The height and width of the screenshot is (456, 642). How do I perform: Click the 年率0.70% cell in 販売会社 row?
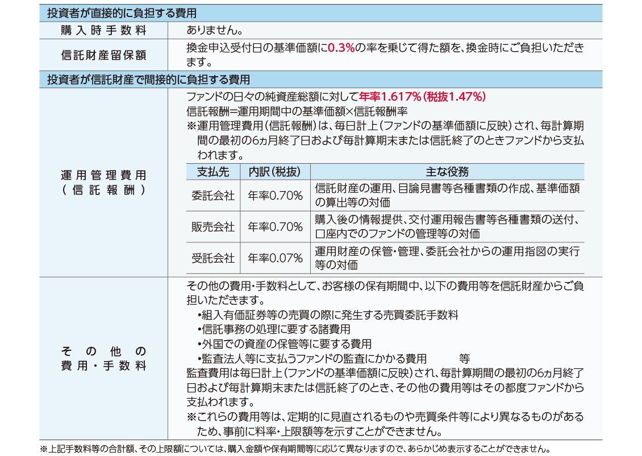pos(275,227)
